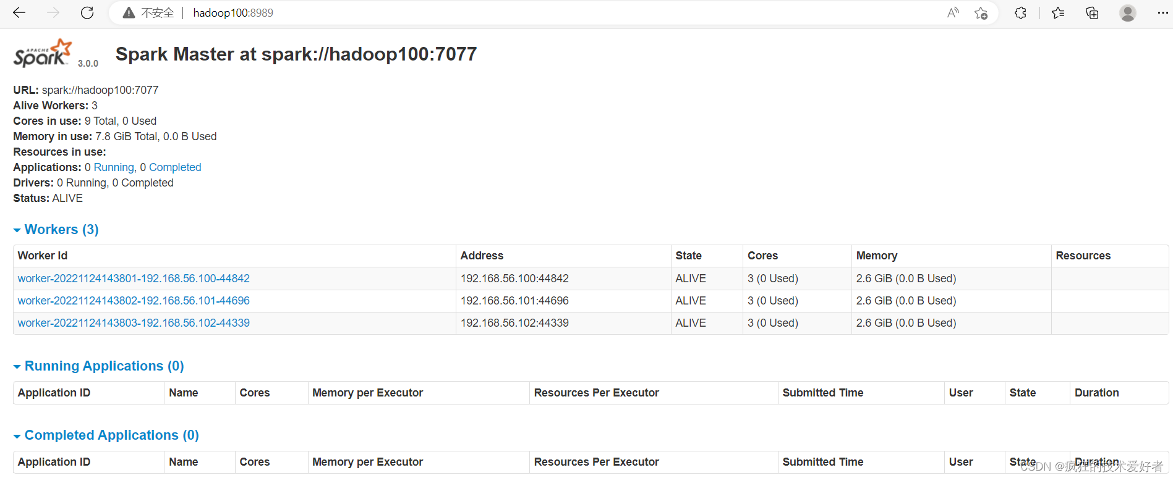The height and width of the screenshot is (478, 1173).
Task: Click the Memory in use summary line
Action: click(x=114, y=136)
